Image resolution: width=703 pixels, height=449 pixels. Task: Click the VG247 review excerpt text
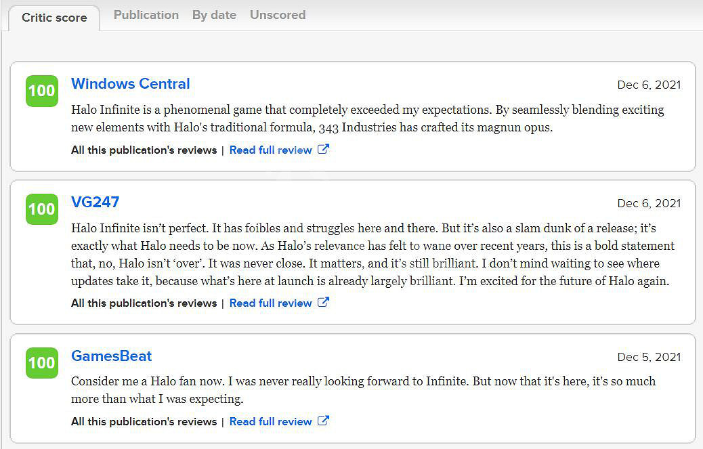pyautogui.click(x=372, y=255)
